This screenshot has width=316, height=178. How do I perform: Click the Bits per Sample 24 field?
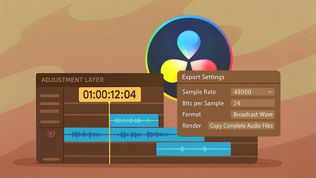(x=252, y=103)
